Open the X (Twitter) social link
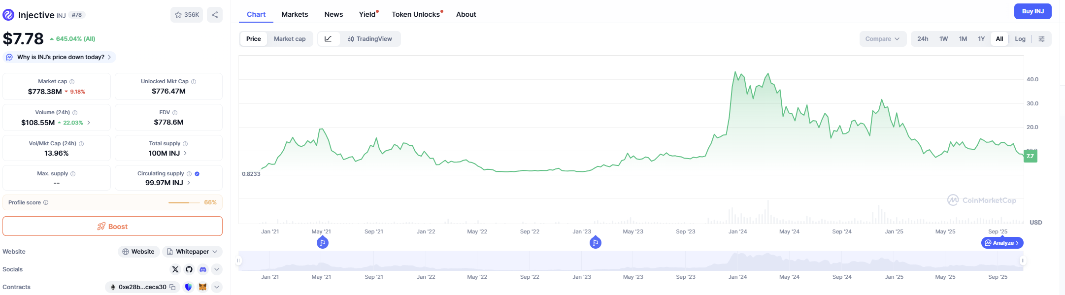This screenshot has height=295, width=1065. (175, 269)
